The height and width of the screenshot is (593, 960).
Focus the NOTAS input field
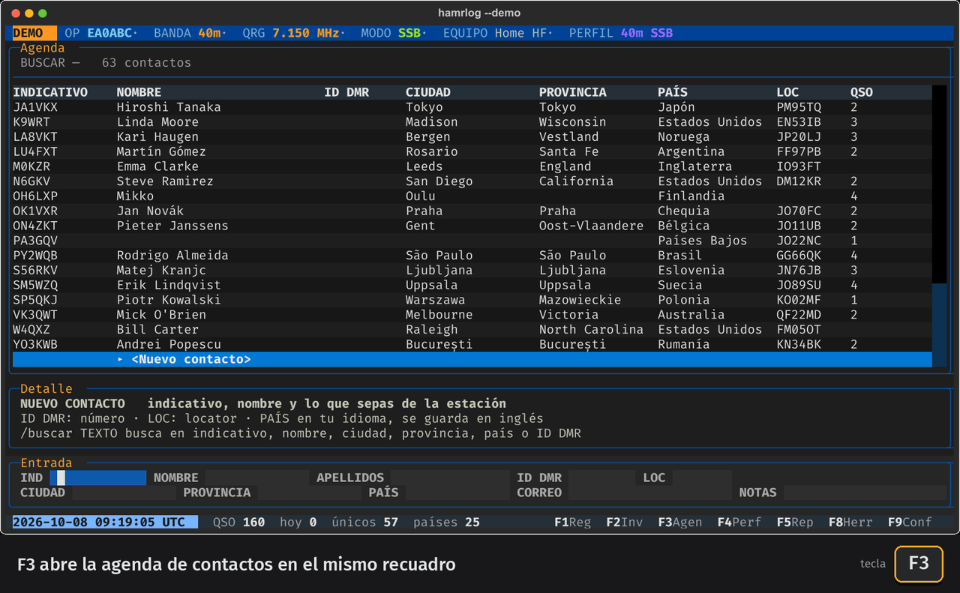(865, 493)
